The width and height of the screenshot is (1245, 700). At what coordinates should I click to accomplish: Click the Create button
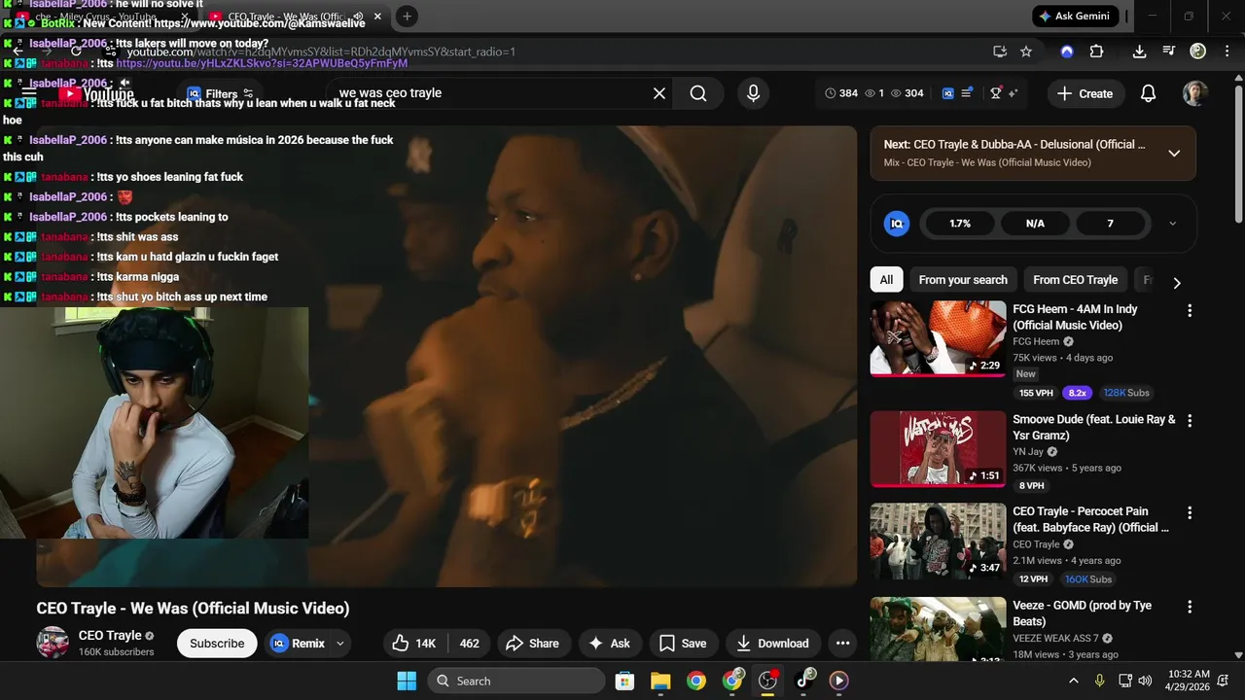[1085, 93]
